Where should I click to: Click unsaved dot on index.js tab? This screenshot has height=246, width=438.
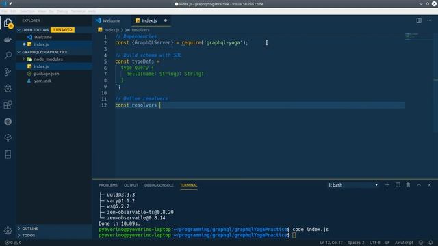[x=166, y=20]
